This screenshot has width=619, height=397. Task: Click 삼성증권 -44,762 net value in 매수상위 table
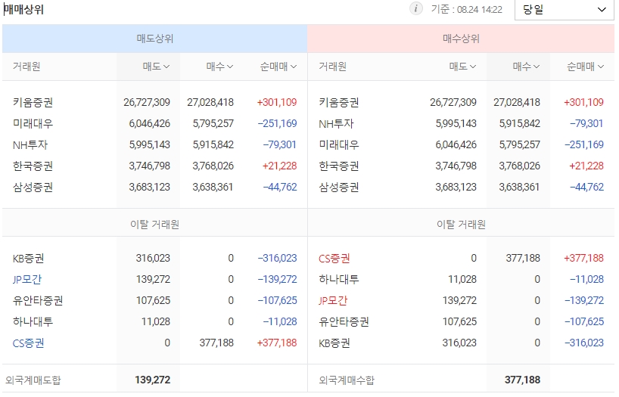[586, 187]
